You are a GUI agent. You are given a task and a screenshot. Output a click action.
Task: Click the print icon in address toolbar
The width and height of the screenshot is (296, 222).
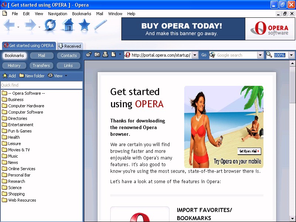click(x=105, y=55)
